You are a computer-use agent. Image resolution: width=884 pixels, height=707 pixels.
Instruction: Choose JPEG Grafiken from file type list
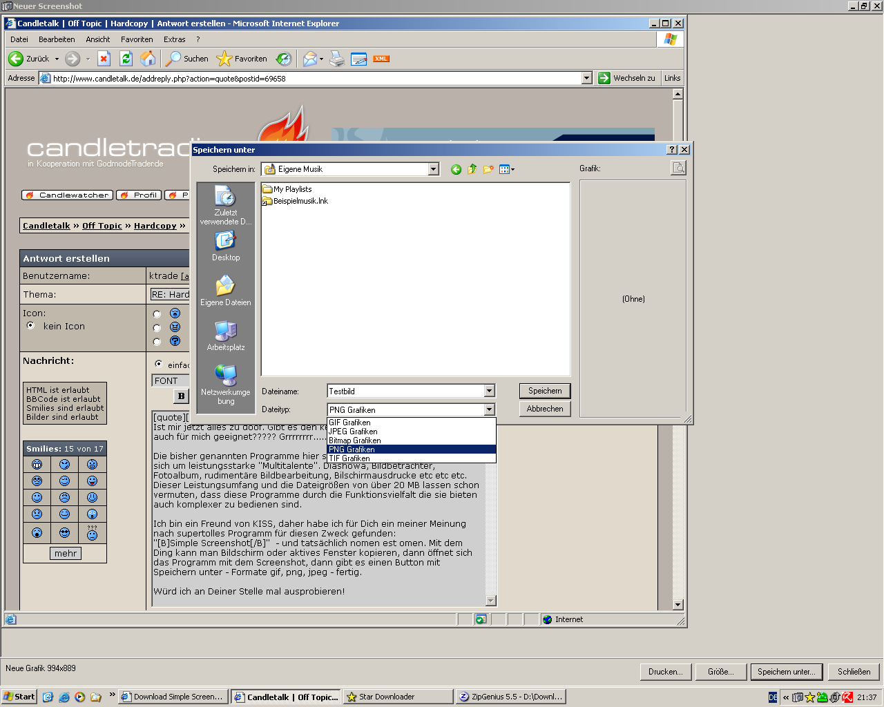point(353,432)
